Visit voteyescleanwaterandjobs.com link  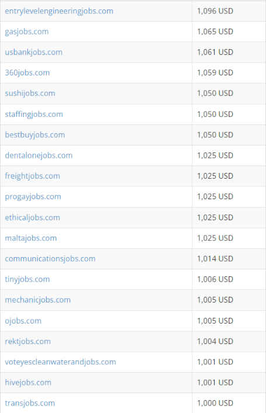[60, 362]
